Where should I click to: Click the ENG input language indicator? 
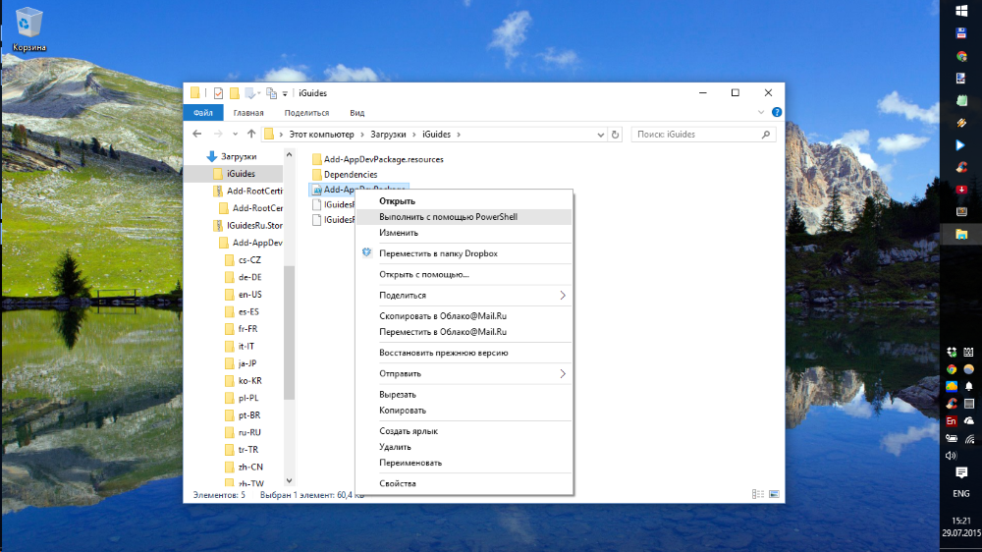[961, 493]
